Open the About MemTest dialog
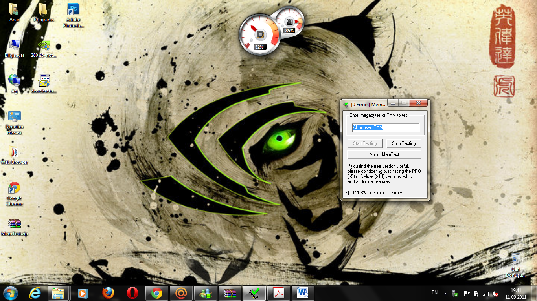Viewport: 537px width, 301px height. [384, 154]
